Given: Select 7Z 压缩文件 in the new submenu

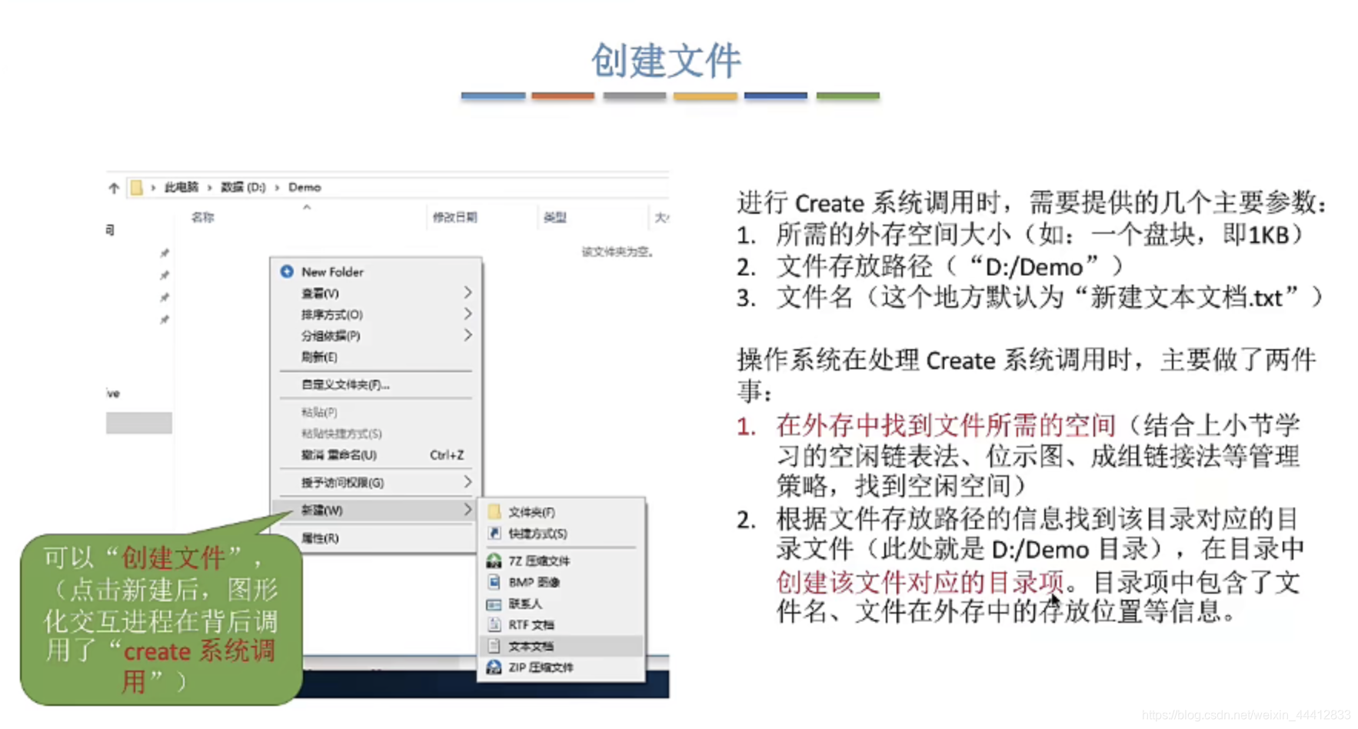Looking at the screenshot, I should (562, 561).
